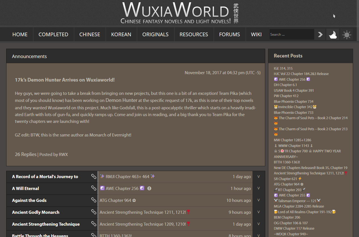Open recent post PW Chapter 412
Viewport: 359px width, 237px height.
286,96
